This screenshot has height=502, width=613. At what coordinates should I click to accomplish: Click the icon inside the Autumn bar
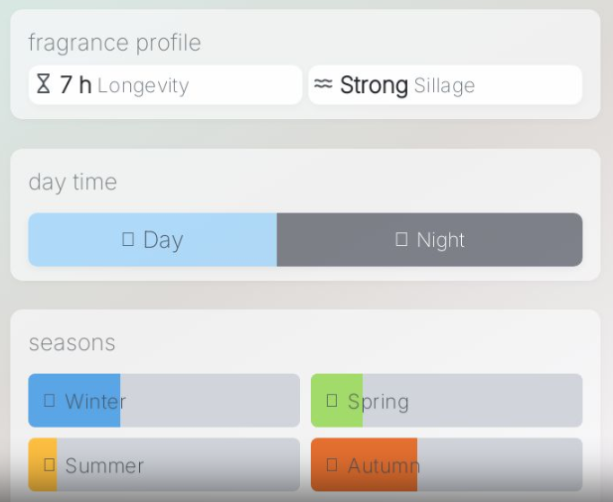pos(332,464)
